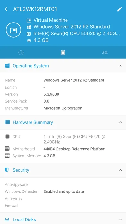Collapse the Local Disks section
Image resolution: width=126 pixels, height=224 pixels.
[x=121, y=219]
